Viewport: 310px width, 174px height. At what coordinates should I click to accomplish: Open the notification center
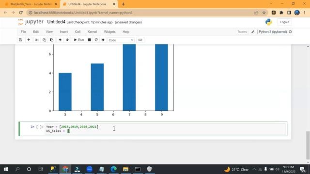click(302, 169)
